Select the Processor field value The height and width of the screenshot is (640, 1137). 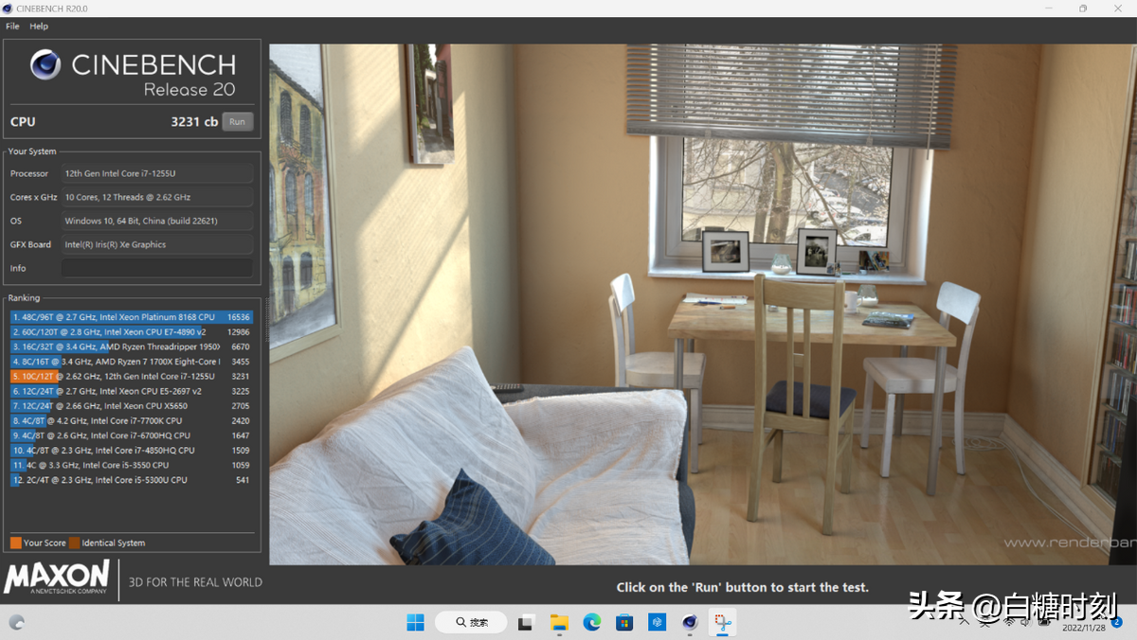(157, 173)
